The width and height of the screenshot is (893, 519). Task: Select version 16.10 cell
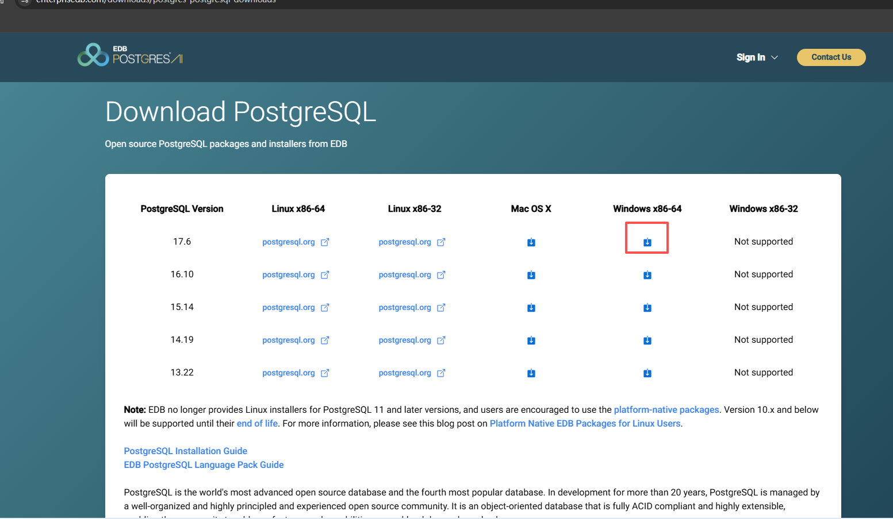[182, 274]
